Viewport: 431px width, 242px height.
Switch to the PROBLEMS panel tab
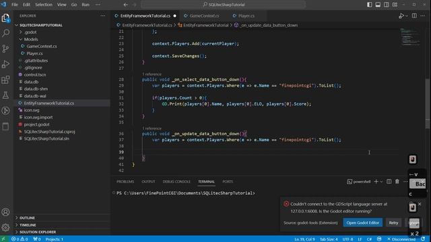[x=125, y=182]
